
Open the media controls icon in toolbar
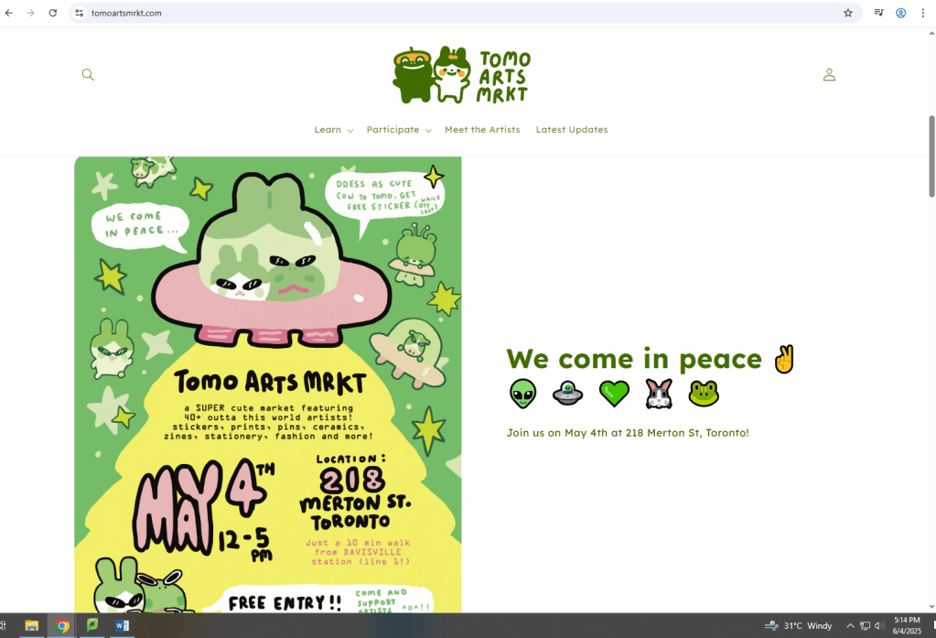coord(878,13)
